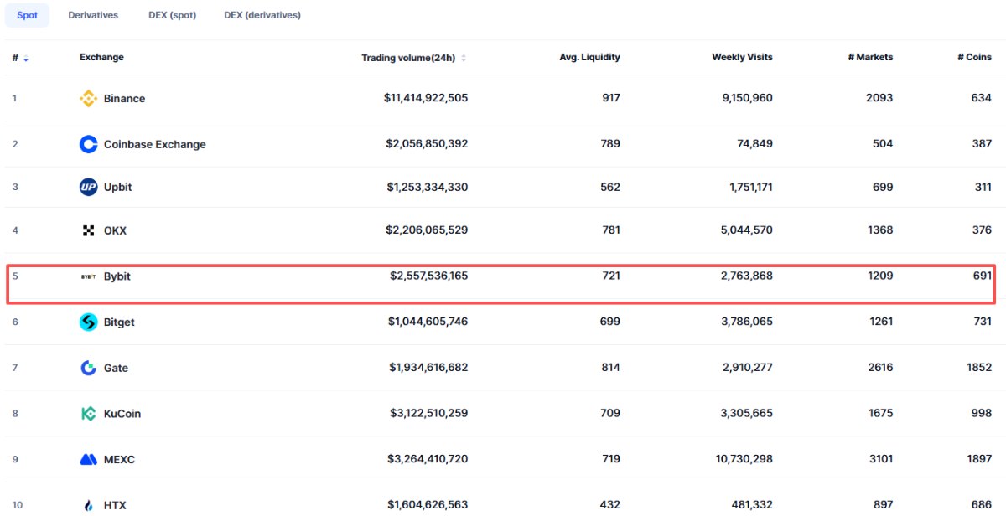This screenshot has width=1006, height=516.
Task: Click the KuCoin logo icon
Action: pyautogui.click(x=88, y=413)
